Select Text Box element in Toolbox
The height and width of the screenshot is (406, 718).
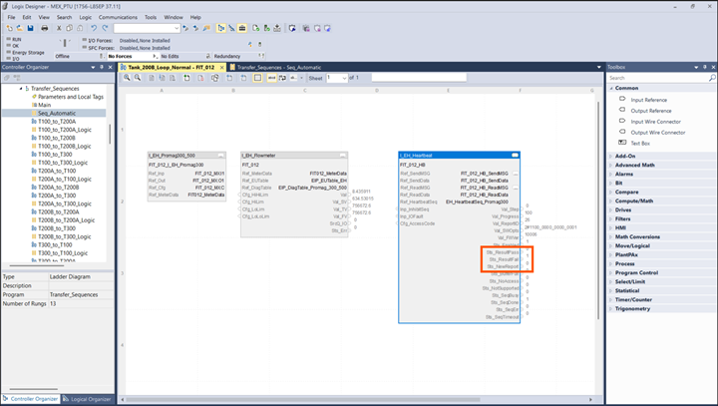[x=640, y=144]
